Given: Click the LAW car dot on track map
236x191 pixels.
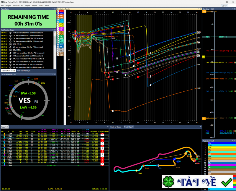Looking at the screenshot, I should click(x=137, y=171).
